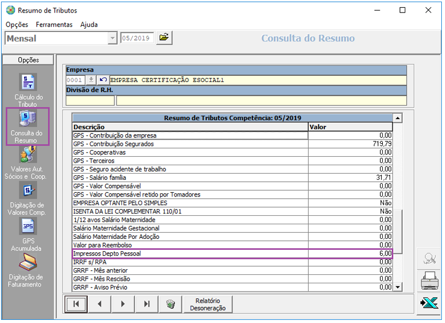Select row GPS - Salário família
The width and height of the screenshot is (445, 323).
point(232,178)
